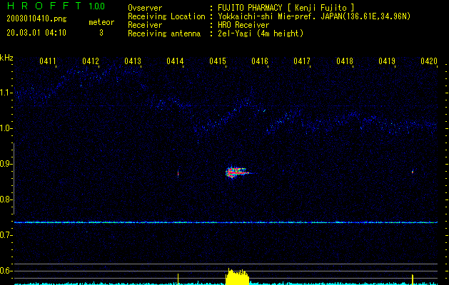The width and height of the screenshot is (449, 285).
Task: Click the 1.0 kHz axis label
Action: tap(6, 128)
